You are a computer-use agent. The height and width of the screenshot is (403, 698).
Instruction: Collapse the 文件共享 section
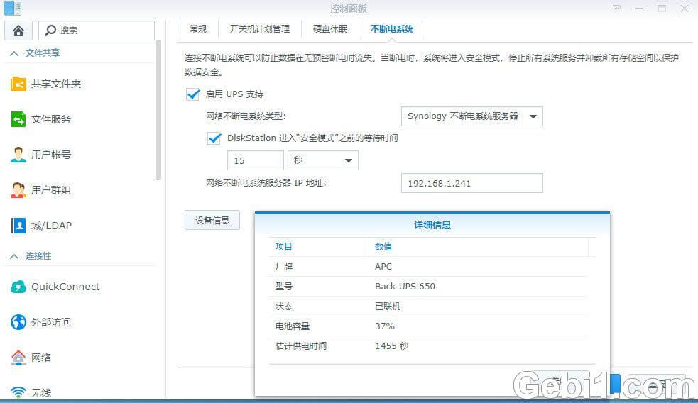[14, 53]
